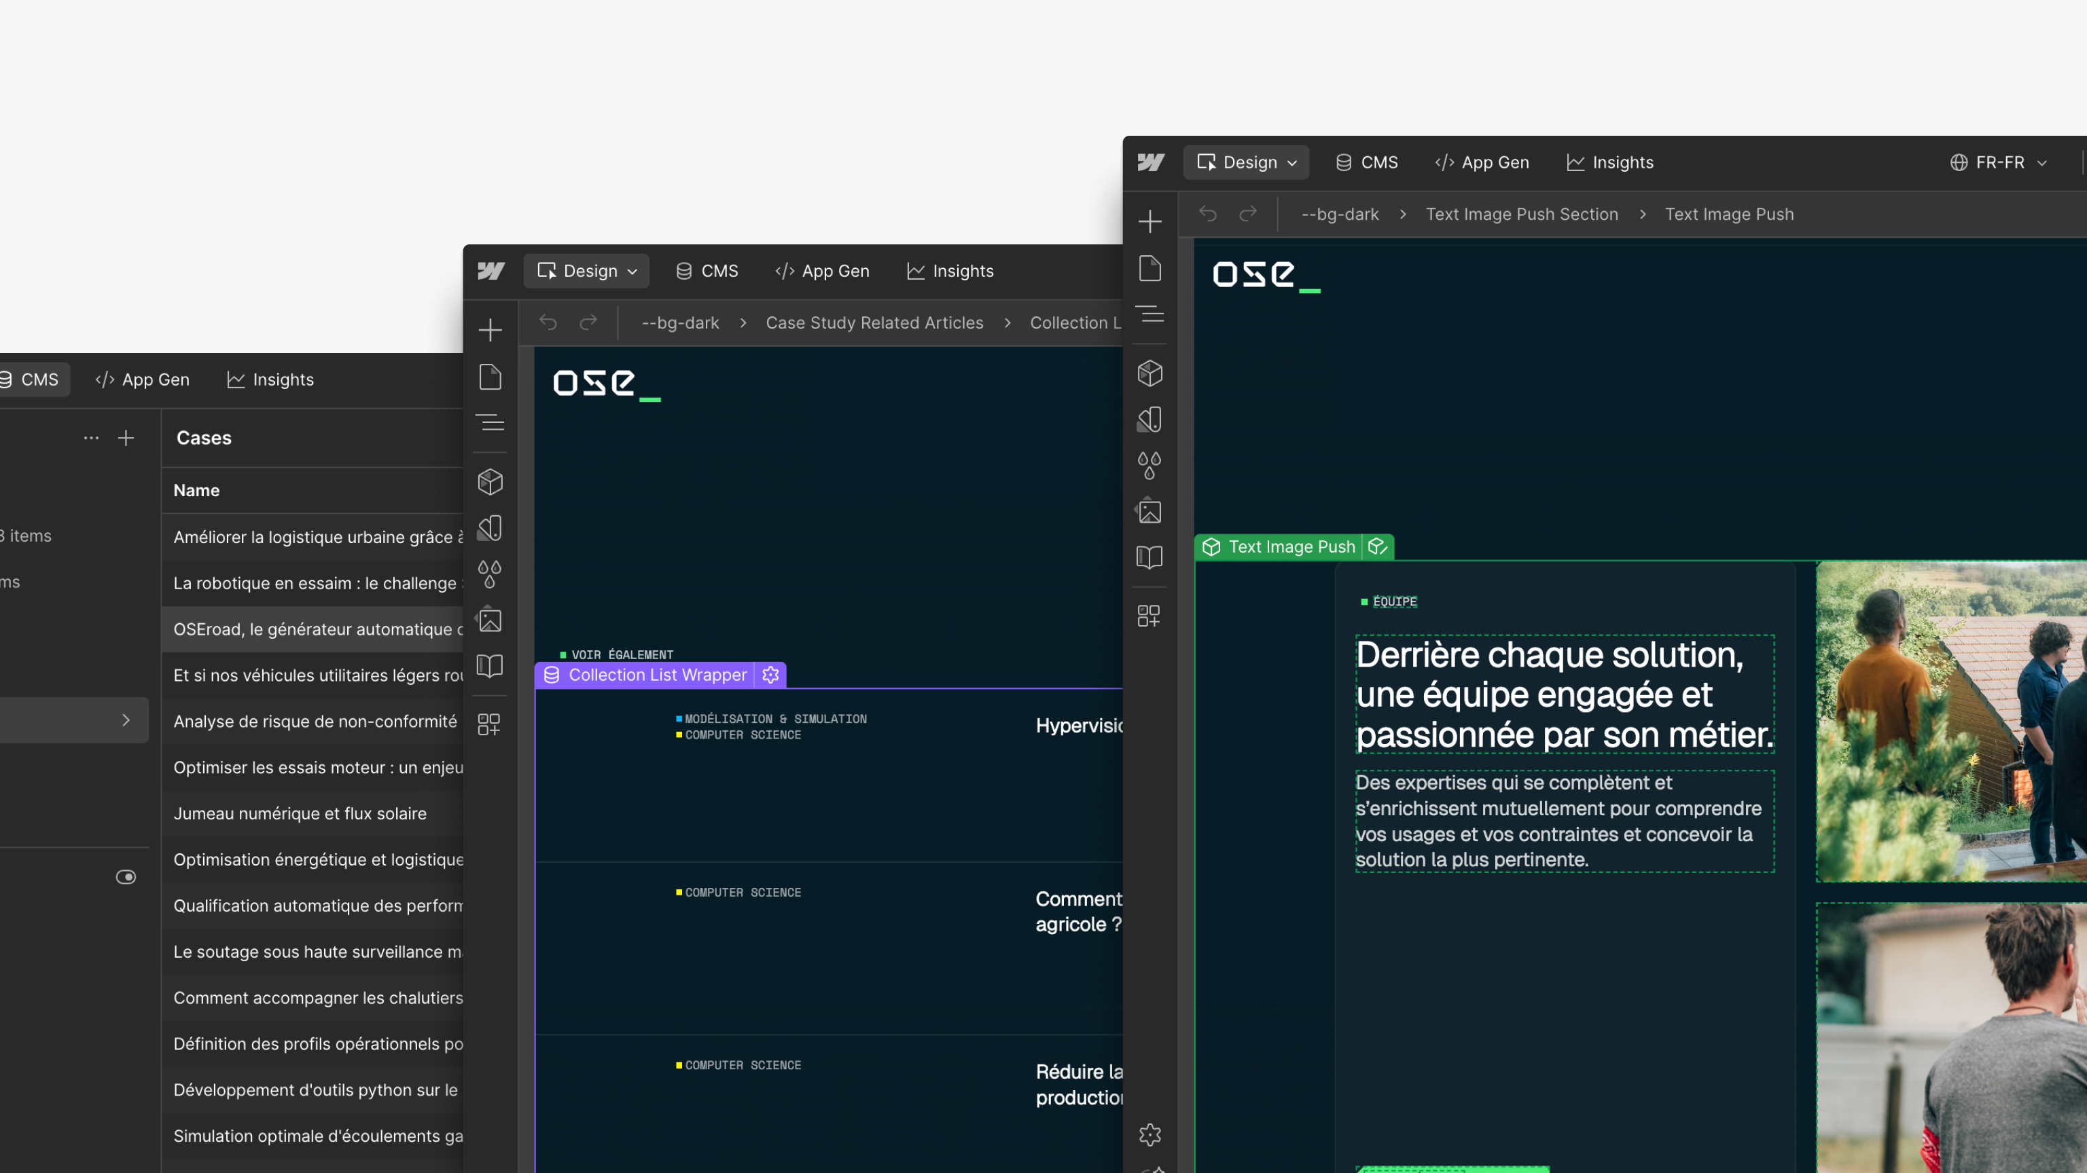This screenshot has height=1173, width=2087.
Task: Click the undo arrow in right window
Action: click(1208, 214)
